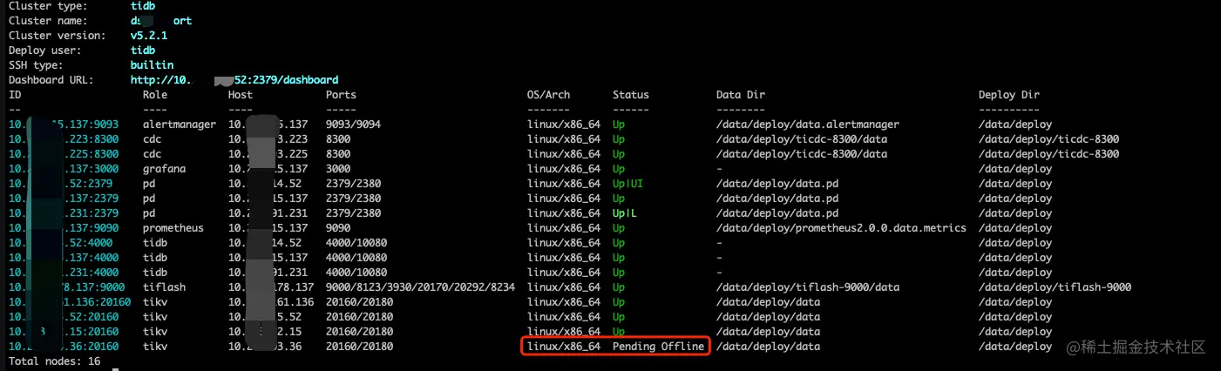Click the Data Dir column header
The image size is (1221, 371).
tap(741, 95)
